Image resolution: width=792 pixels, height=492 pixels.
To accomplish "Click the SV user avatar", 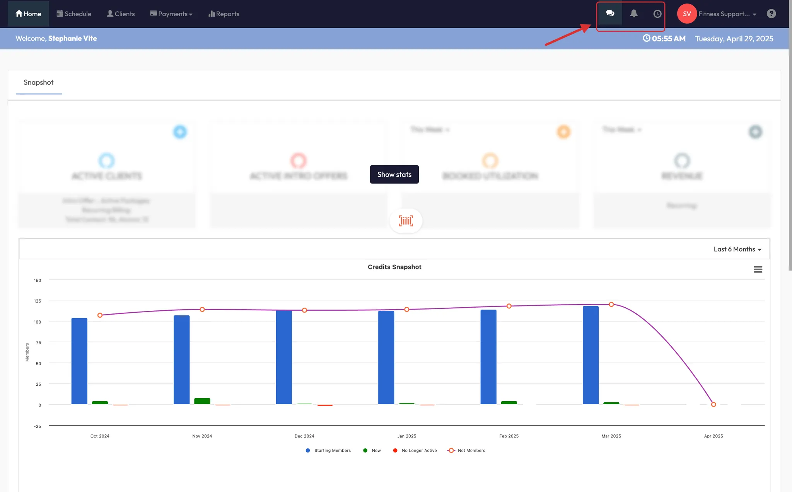I will click(x=686, y=14).
